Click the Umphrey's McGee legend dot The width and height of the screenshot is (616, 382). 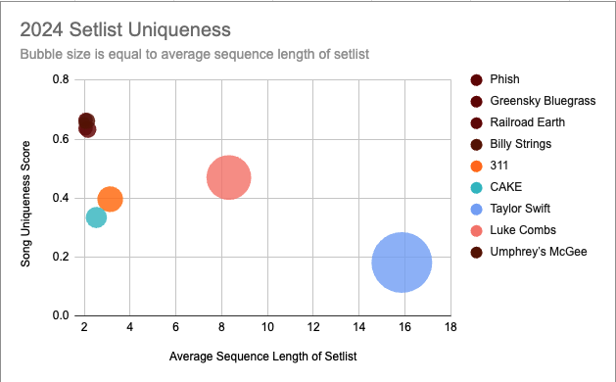tap(476, 253)
